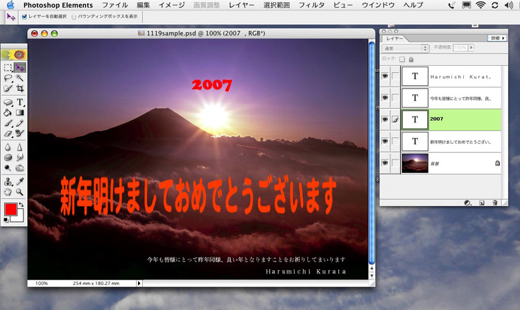Select the Lasso tool

tap(8, 78)
